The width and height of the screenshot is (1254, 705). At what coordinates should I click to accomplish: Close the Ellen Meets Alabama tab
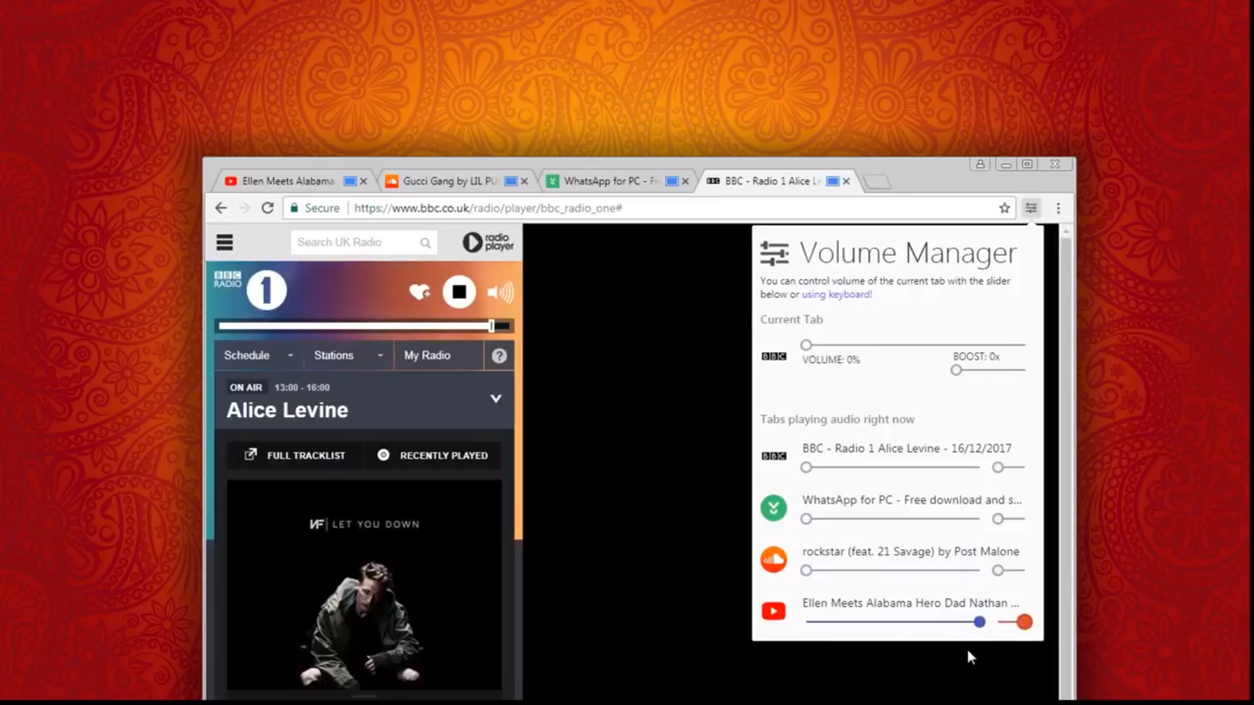click(x=364, y=181)
